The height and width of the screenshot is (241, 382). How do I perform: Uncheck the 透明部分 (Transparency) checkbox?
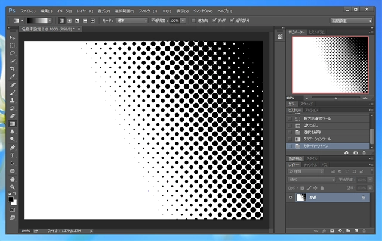pos(232,21)
